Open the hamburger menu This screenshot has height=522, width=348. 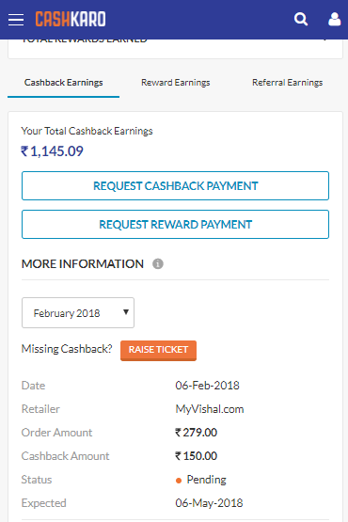coord(16,20)
